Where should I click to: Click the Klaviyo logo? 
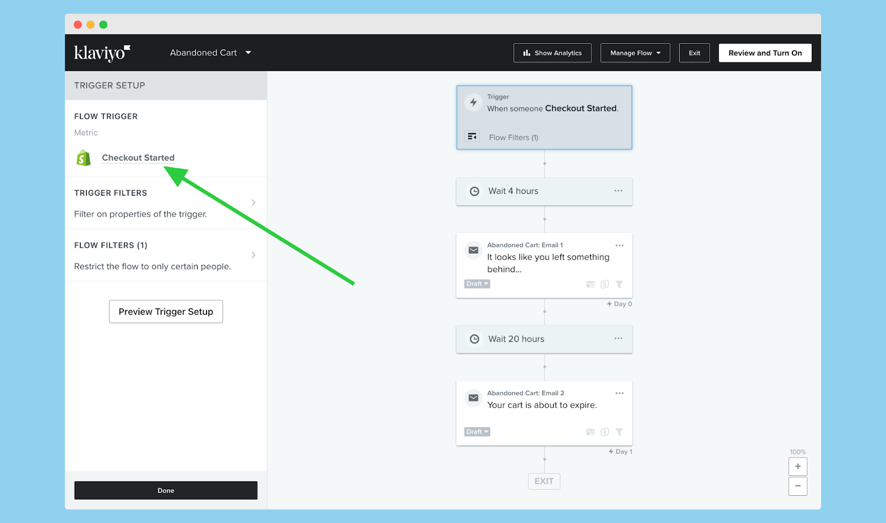click(x=102, y=53)
